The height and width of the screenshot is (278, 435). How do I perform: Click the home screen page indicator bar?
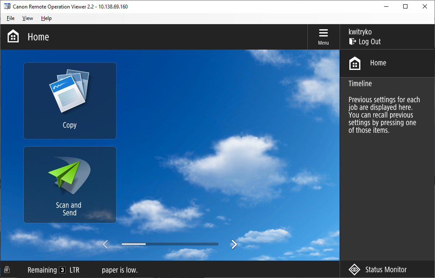tap(170, 244)
